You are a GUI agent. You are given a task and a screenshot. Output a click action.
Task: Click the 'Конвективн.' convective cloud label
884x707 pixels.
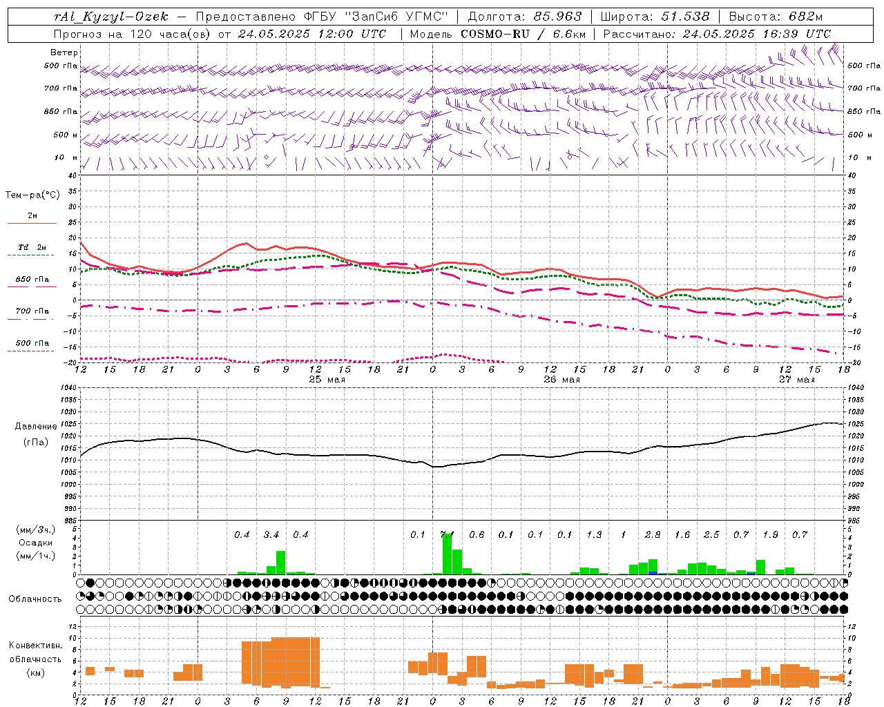[x=36, y=645]
